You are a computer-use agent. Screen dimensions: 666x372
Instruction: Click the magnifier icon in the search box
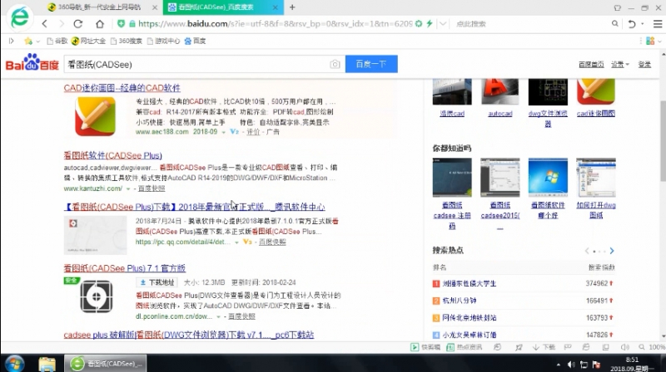coord(614,24)
